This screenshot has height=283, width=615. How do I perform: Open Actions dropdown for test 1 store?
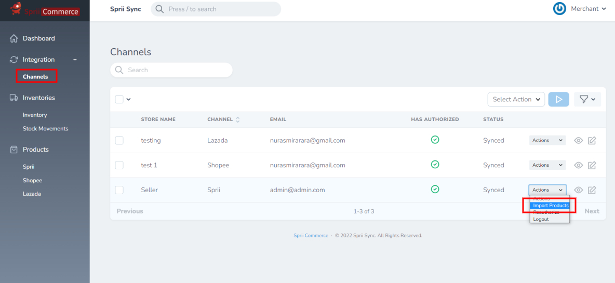coord(547,165)
